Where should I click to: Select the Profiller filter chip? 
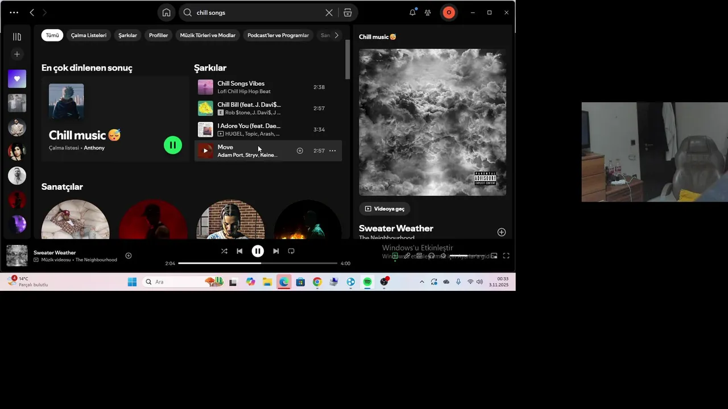(x=158, y=35)
